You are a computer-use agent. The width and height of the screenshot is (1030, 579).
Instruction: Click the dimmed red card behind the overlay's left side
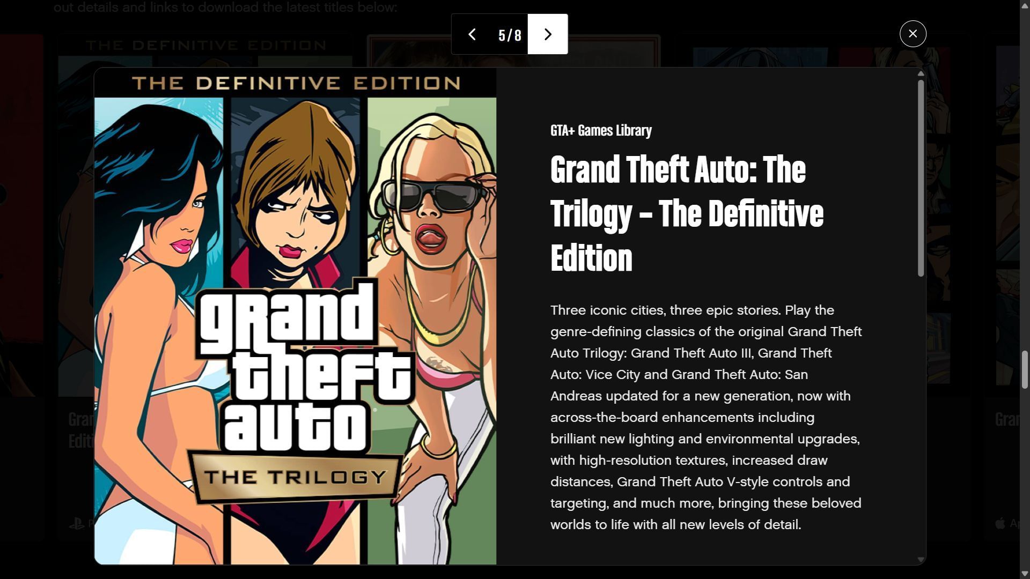(21, 214)
